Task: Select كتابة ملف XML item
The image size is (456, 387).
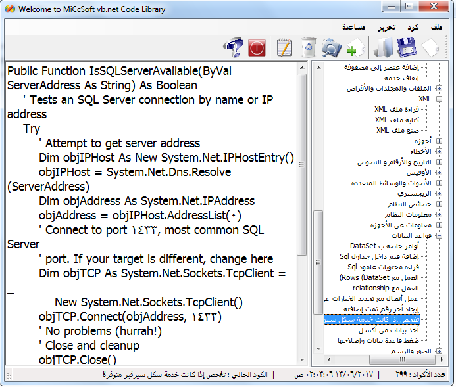Action: [x=397, y=120]
